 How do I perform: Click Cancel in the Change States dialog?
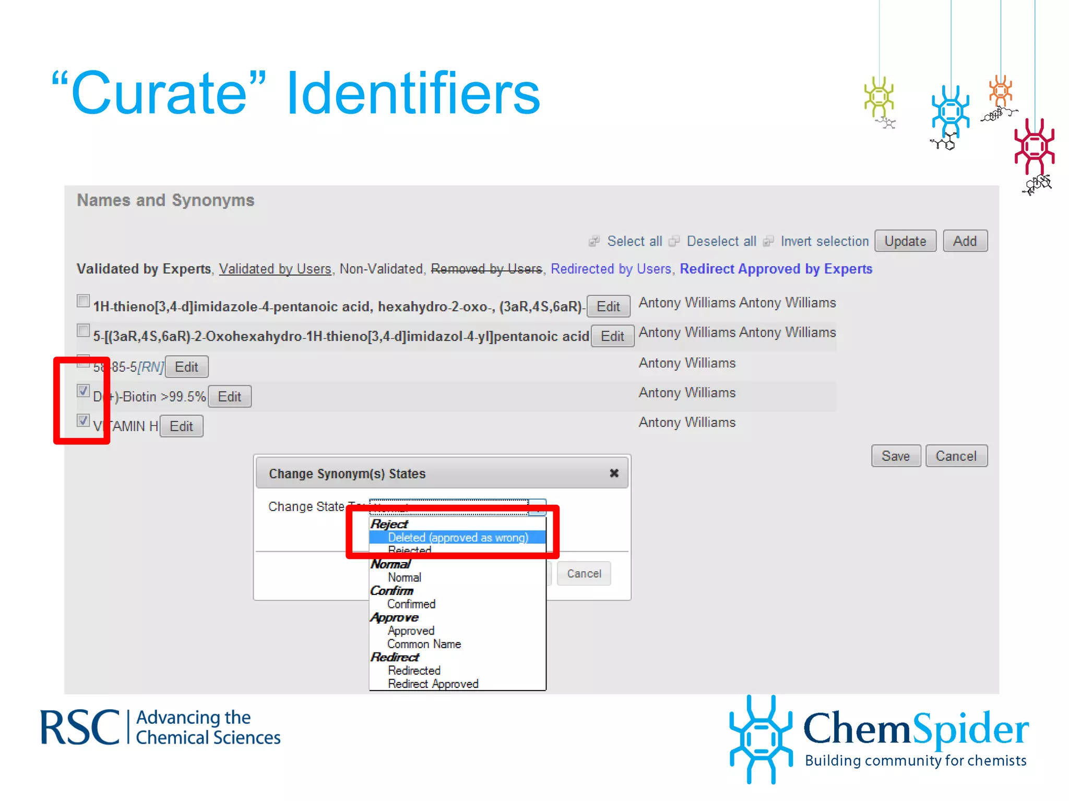click(x=584, y=574)
